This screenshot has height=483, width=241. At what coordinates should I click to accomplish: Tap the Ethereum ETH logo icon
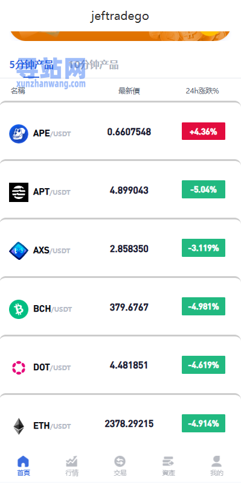(x=19, y=426)
